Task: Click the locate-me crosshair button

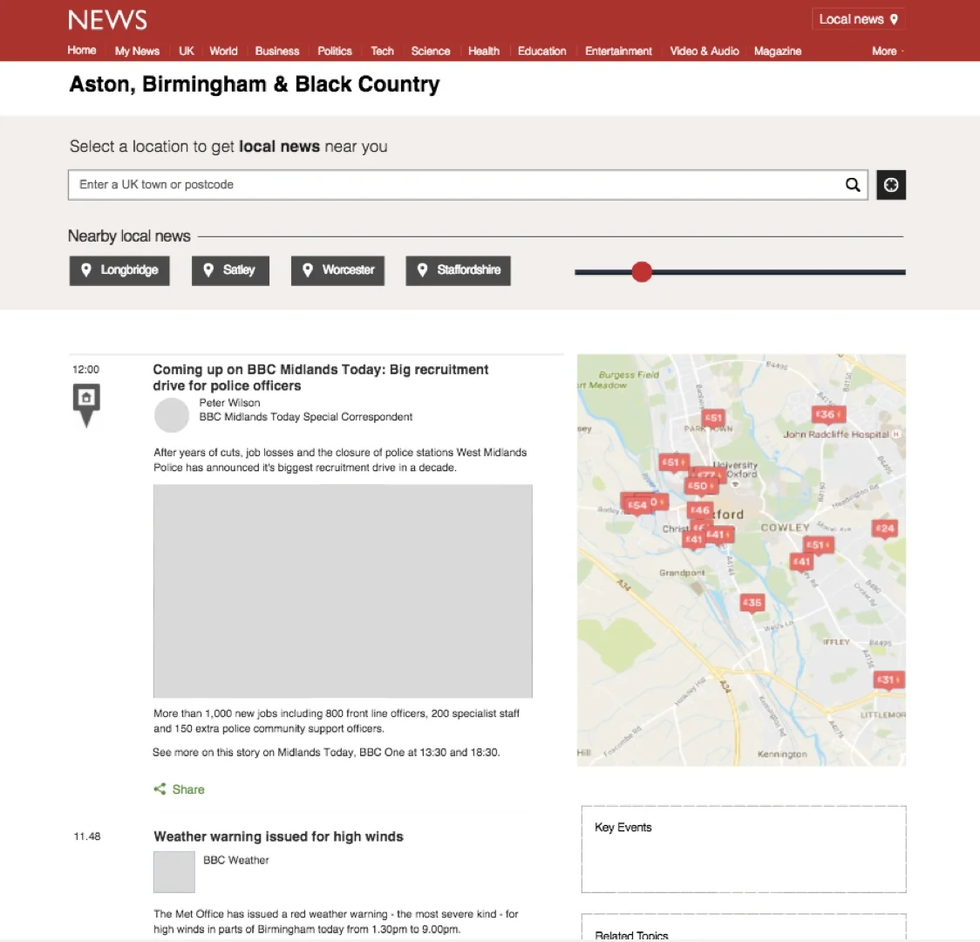Action: coord(890,184)
